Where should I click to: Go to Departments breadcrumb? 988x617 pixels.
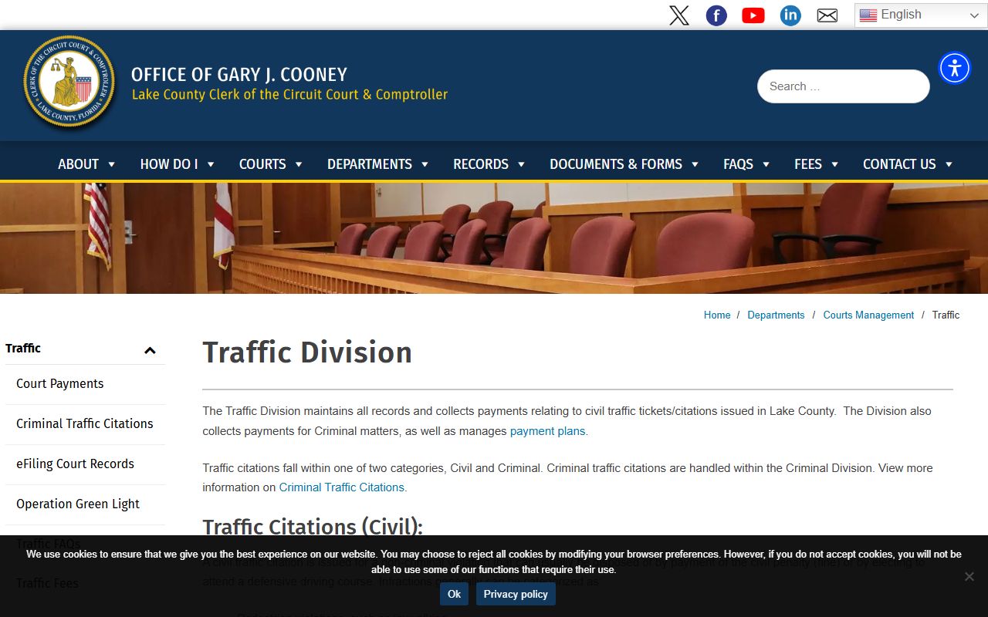tap(776, 315)
